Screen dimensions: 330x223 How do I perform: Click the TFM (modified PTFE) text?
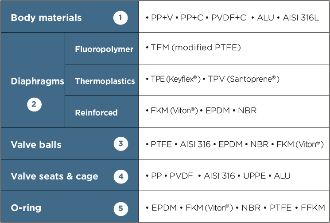[x=195, y=48]
